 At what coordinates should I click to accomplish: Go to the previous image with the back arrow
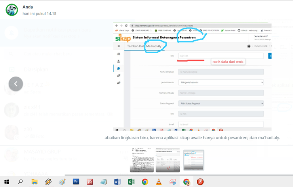point(16,84)
